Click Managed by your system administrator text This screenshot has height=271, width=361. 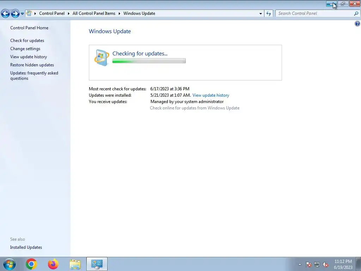click(187, 102)
